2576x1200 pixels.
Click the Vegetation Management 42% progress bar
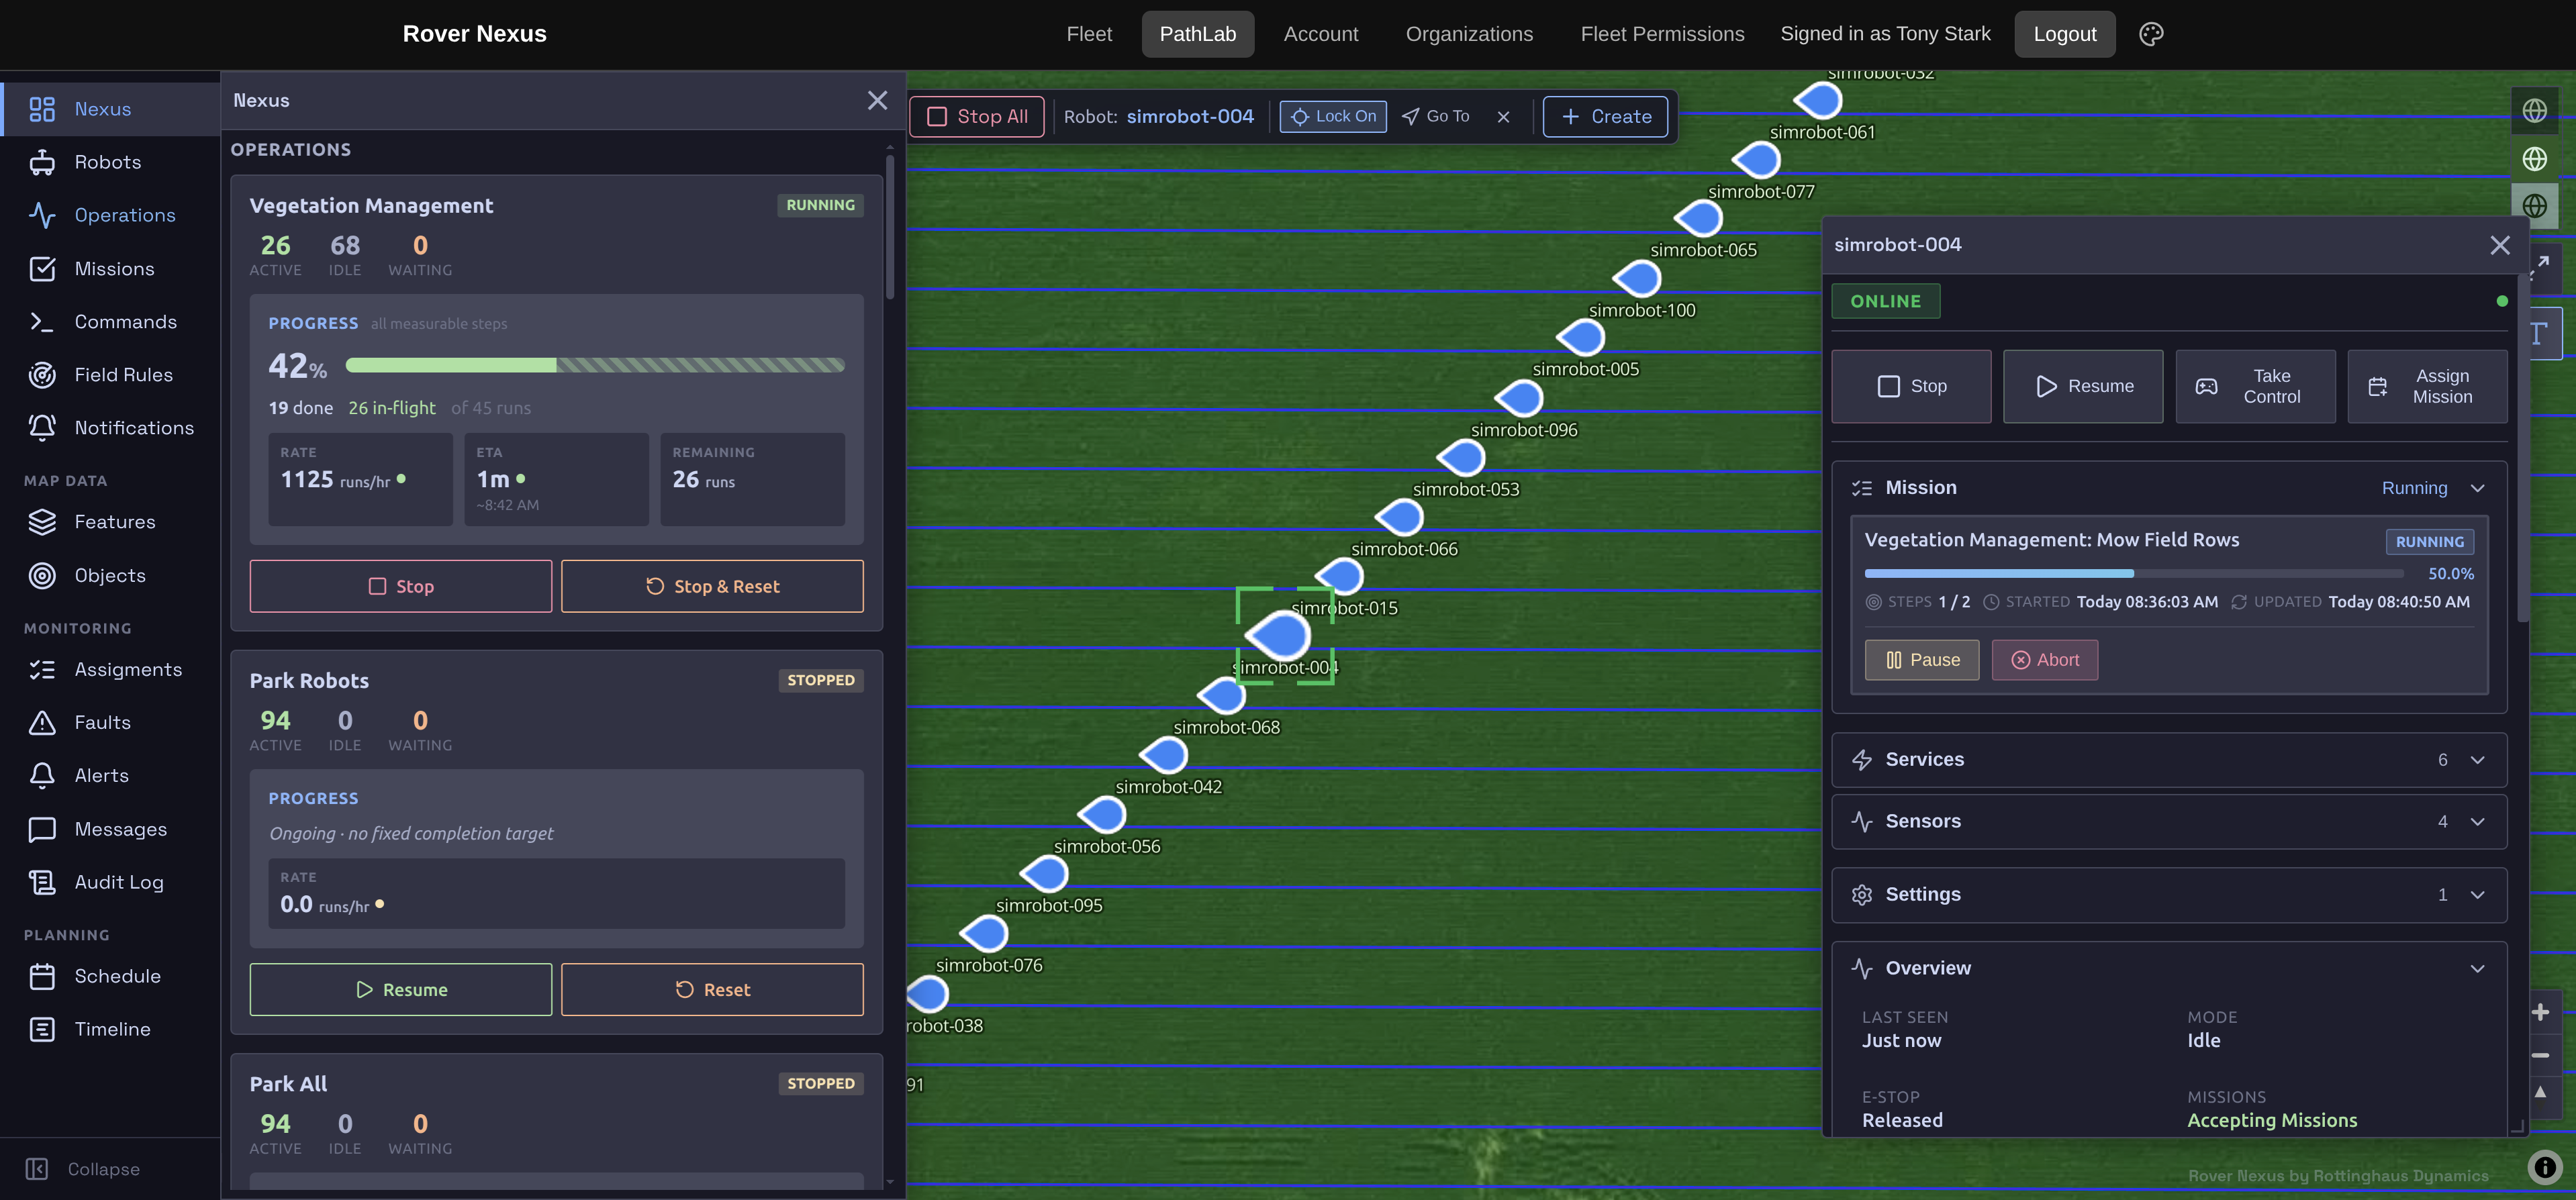point(595,366)
